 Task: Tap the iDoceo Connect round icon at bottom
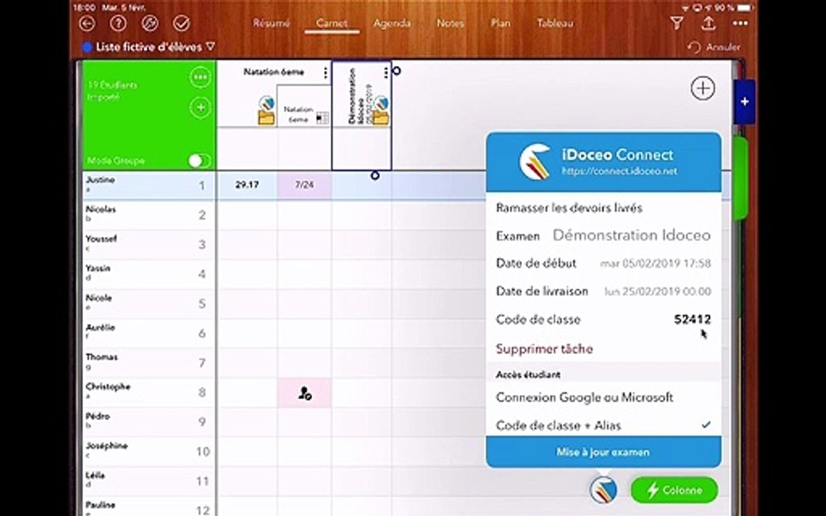[x=604, y=489]
